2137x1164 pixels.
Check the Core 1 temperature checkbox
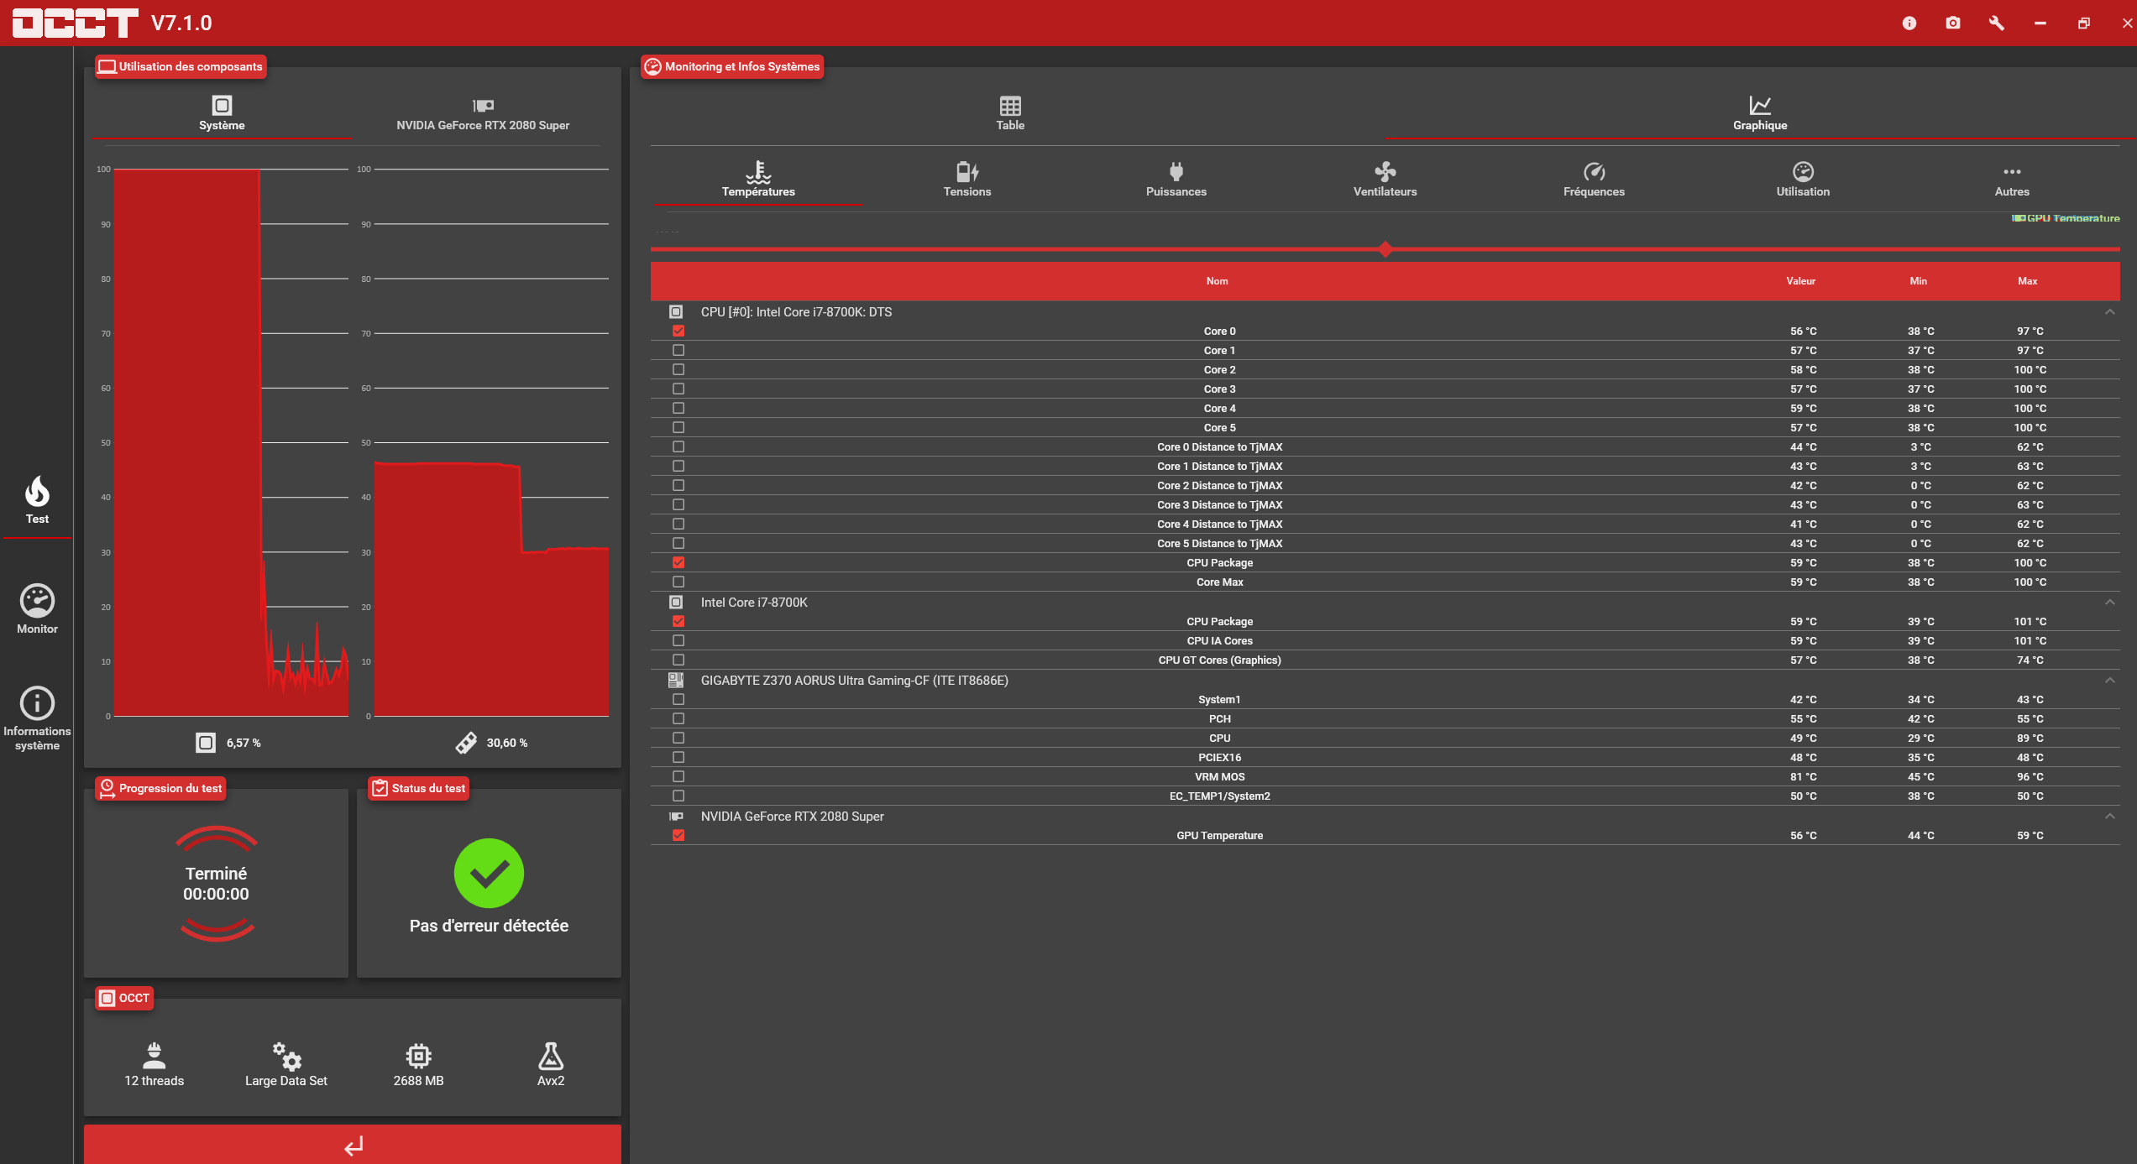tap(678, 351)
